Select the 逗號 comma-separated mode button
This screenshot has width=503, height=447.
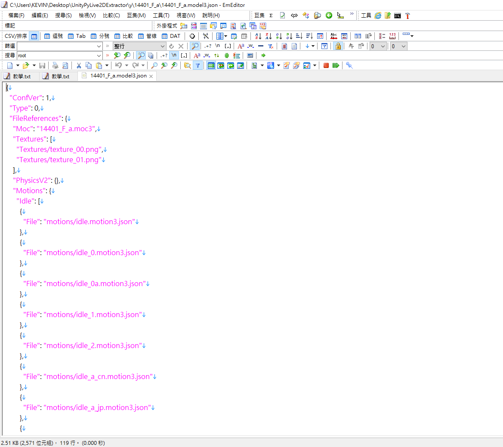53,36
